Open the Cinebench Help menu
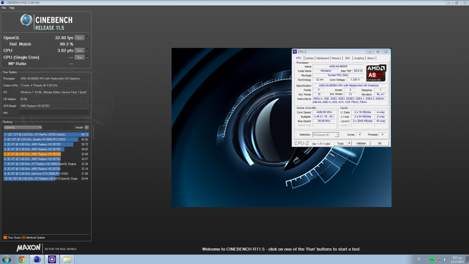Screen dimensions: 469x264 [12, 8]
